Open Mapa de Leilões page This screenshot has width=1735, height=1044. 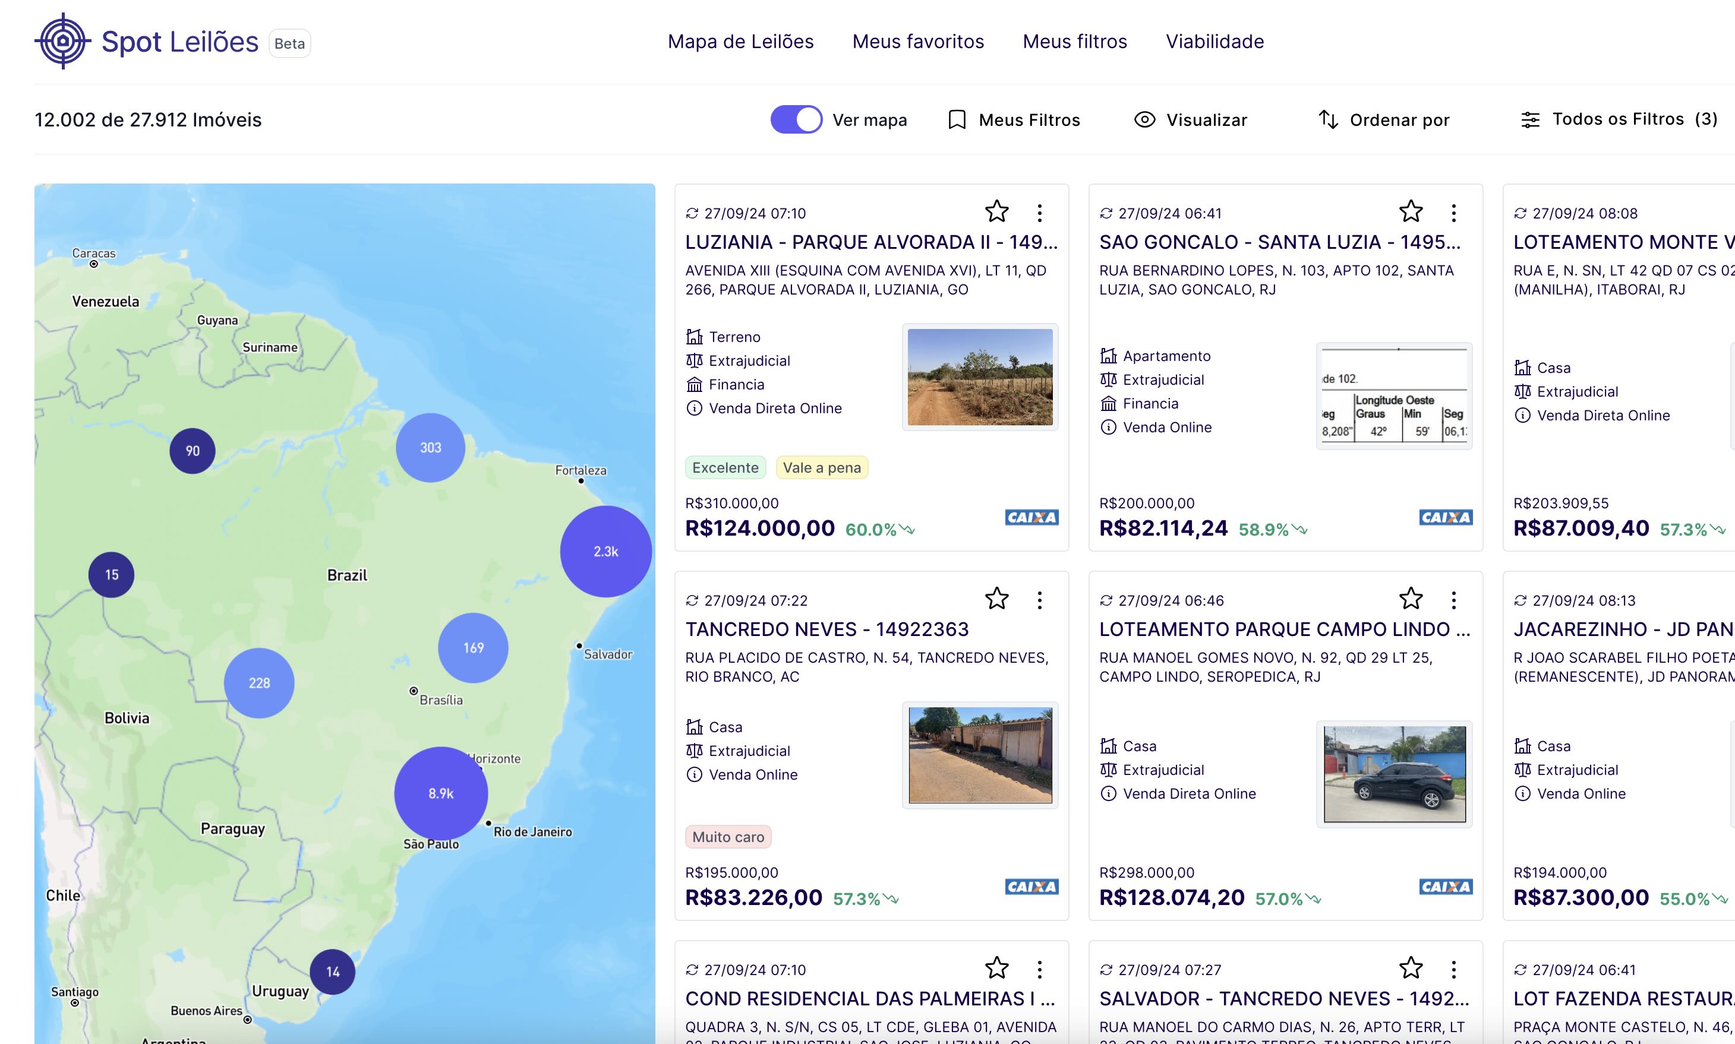click(x=740, y=42)
